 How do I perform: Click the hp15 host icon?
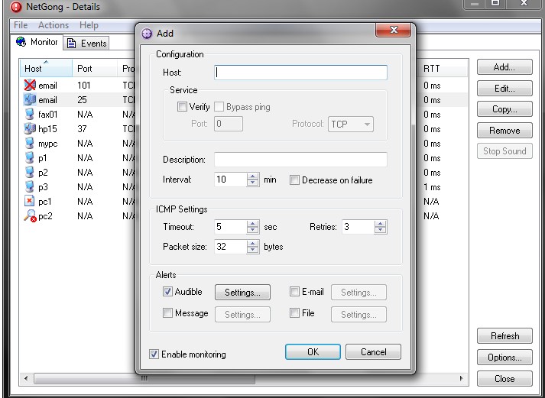[x=30, y=129]
